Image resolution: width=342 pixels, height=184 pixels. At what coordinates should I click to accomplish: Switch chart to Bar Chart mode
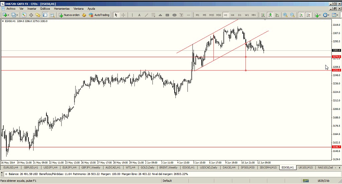coord(263,15)
